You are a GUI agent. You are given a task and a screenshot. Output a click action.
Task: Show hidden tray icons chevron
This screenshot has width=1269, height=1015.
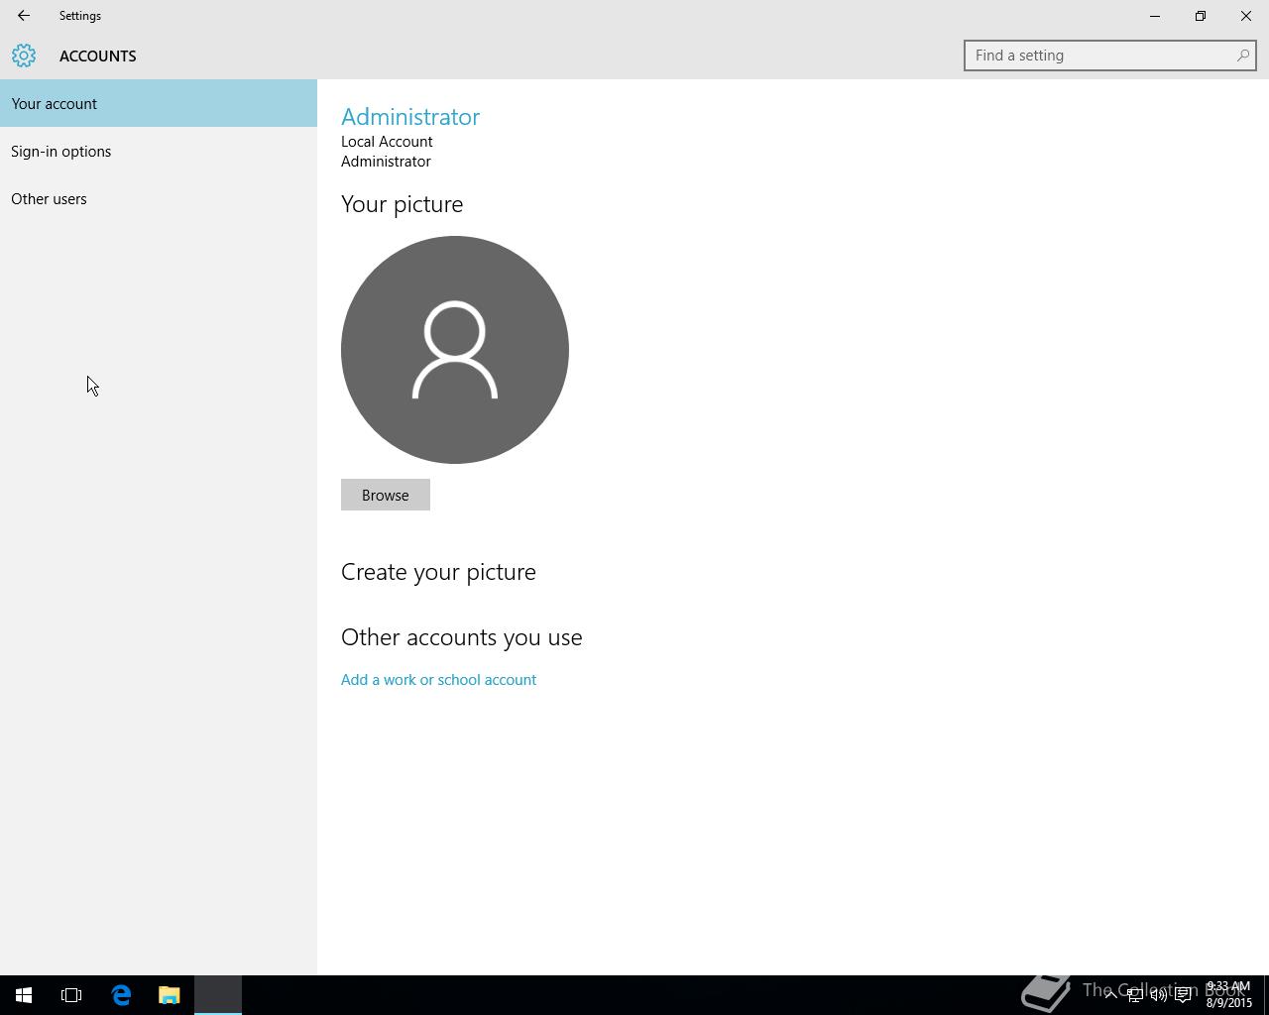point(1110,994)
